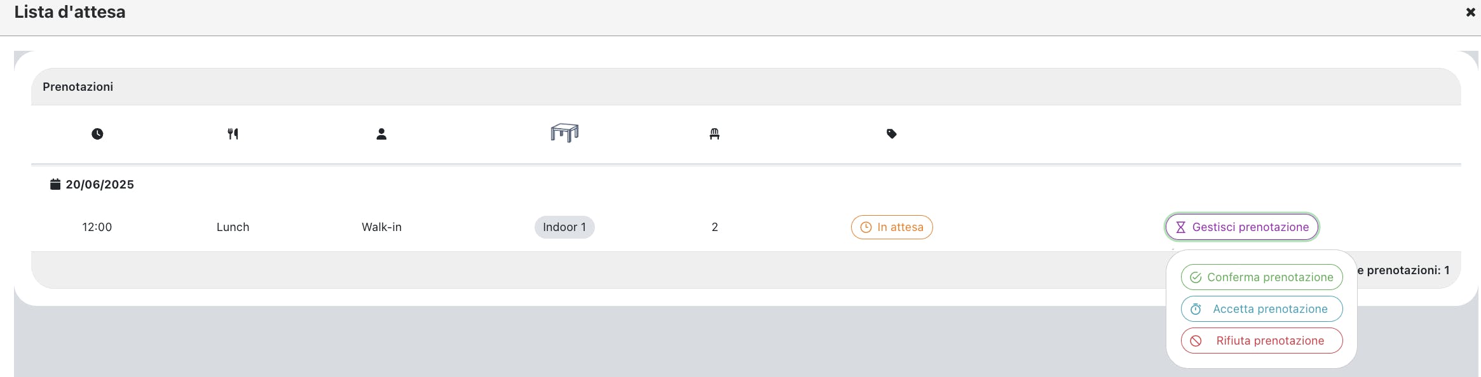
Task: Click the Lunch service cell
Action: tap(233, 227)
